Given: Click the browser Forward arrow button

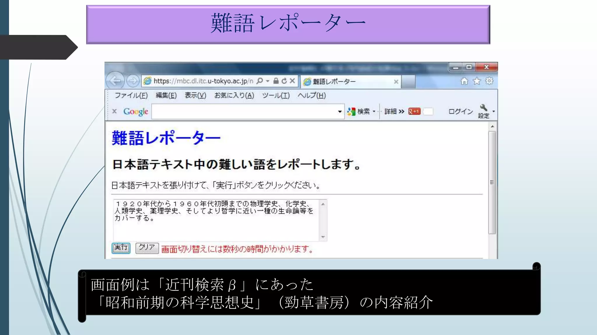Looking at the screenshot, I should click(x=133, y=81).
